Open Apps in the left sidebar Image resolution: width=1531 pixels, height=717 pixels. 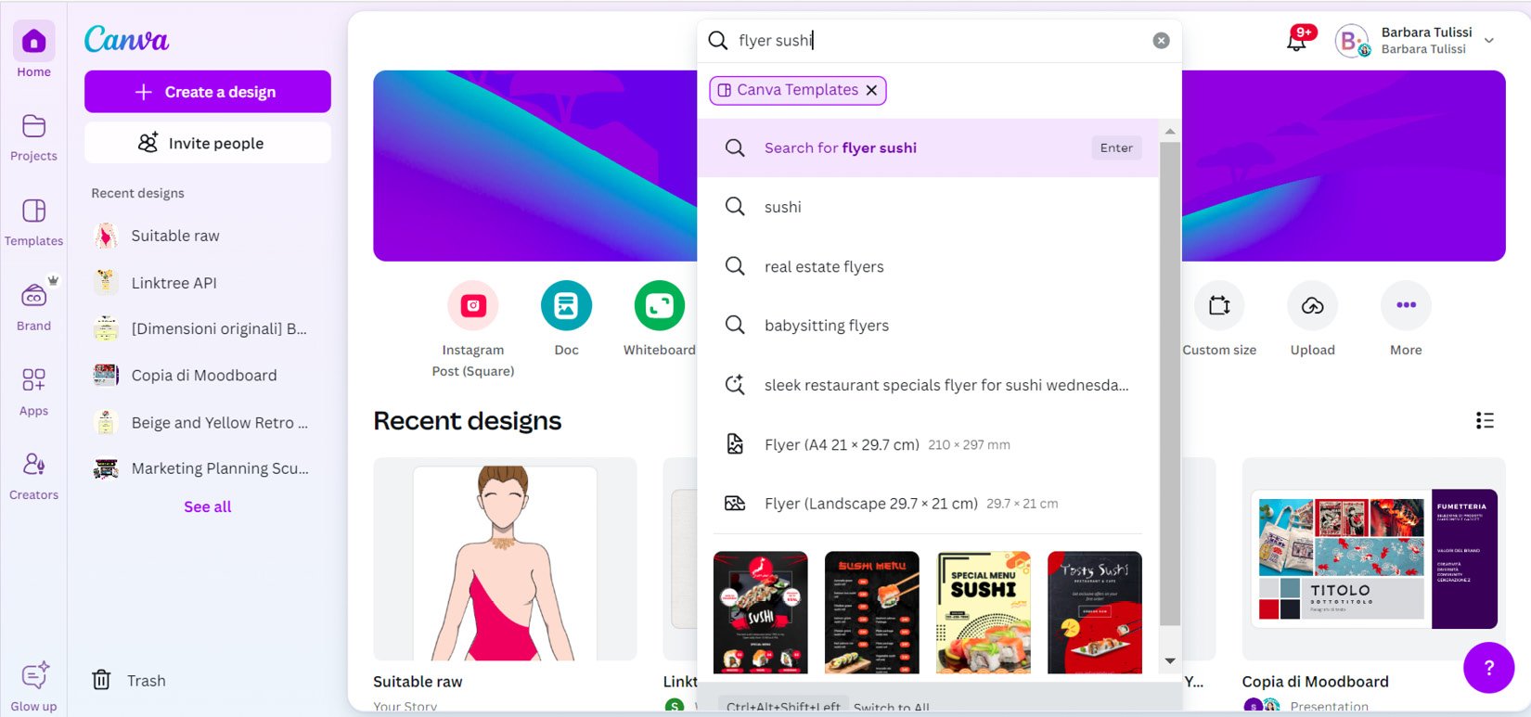[x=33, y=391]
